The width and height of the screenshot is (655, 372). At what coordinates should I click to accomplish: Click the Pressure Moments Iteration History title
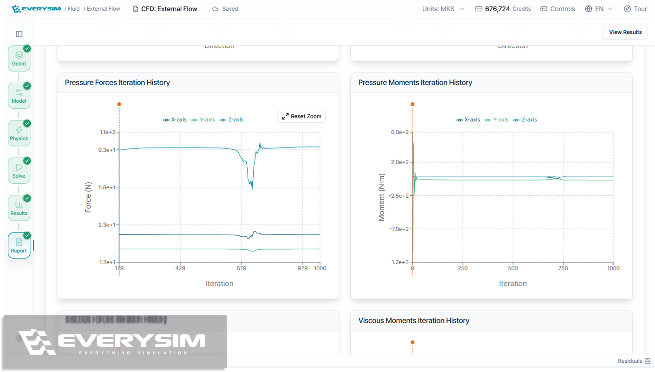[415, 82]
